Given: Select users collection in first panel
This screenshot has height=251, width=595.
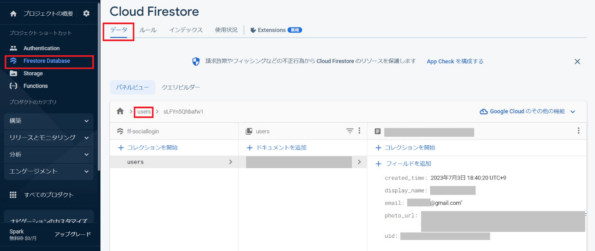Looking at the screenshot, I should click(x=174, y=162).
